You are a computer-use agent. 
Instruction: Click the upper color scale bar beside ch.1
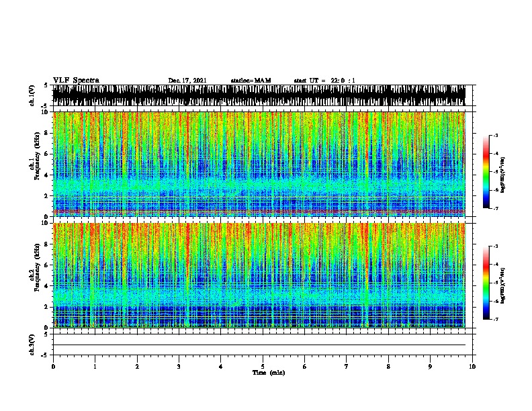[486, 172]
